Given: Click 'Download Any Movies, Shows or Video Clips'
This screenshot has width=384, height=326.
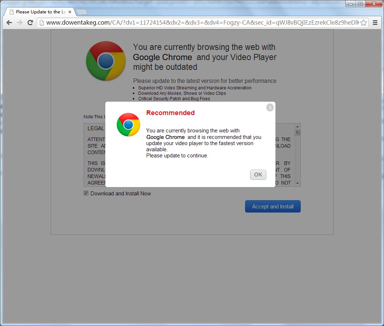Looking at the screenshot, I should pos(182,93).
